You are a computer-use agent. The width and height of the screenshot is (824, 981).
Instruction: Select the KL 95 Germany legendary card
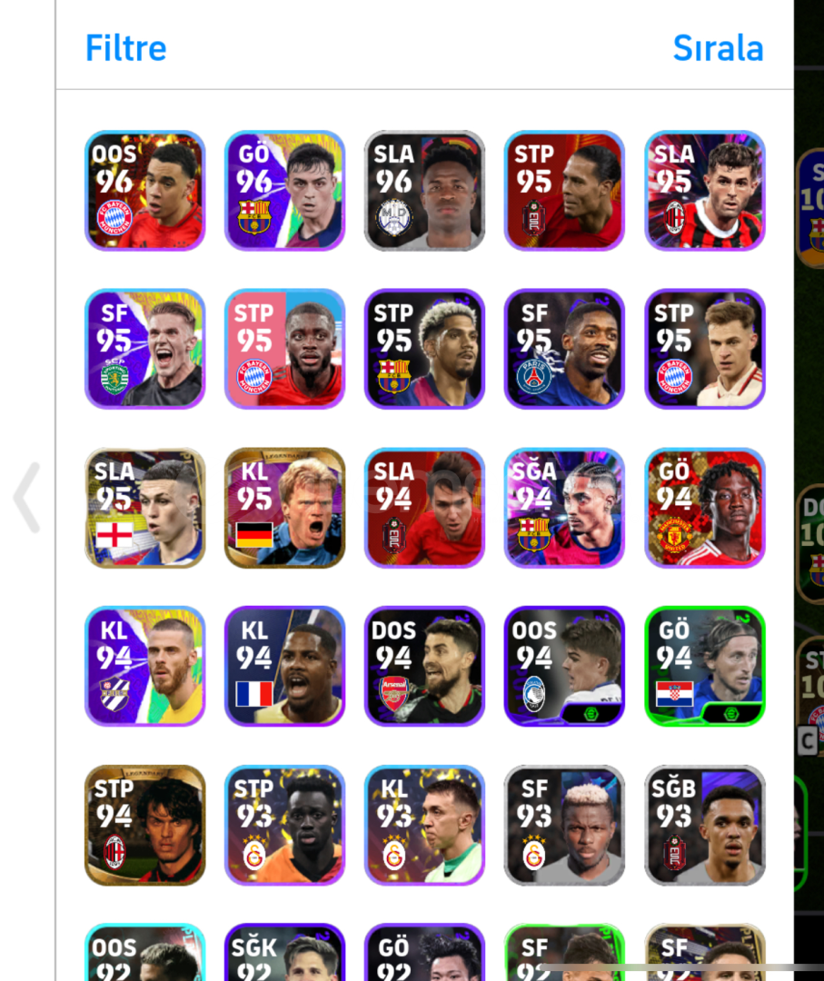[284, 508]
